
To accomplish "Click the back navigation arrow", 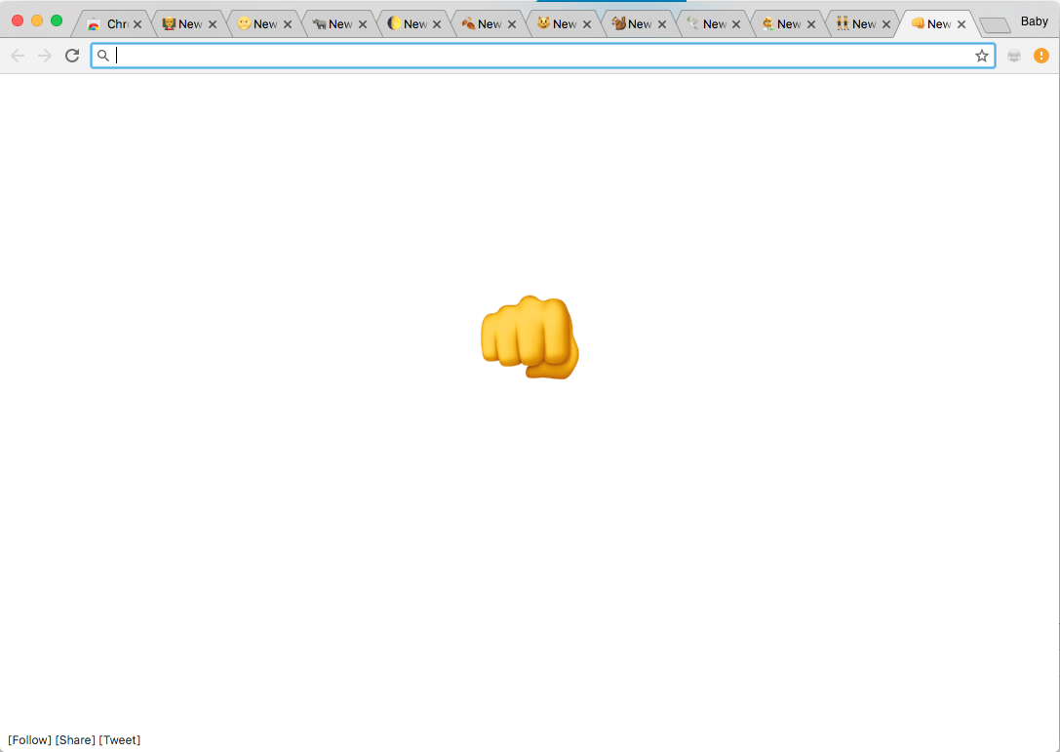I will pos(18,56).
